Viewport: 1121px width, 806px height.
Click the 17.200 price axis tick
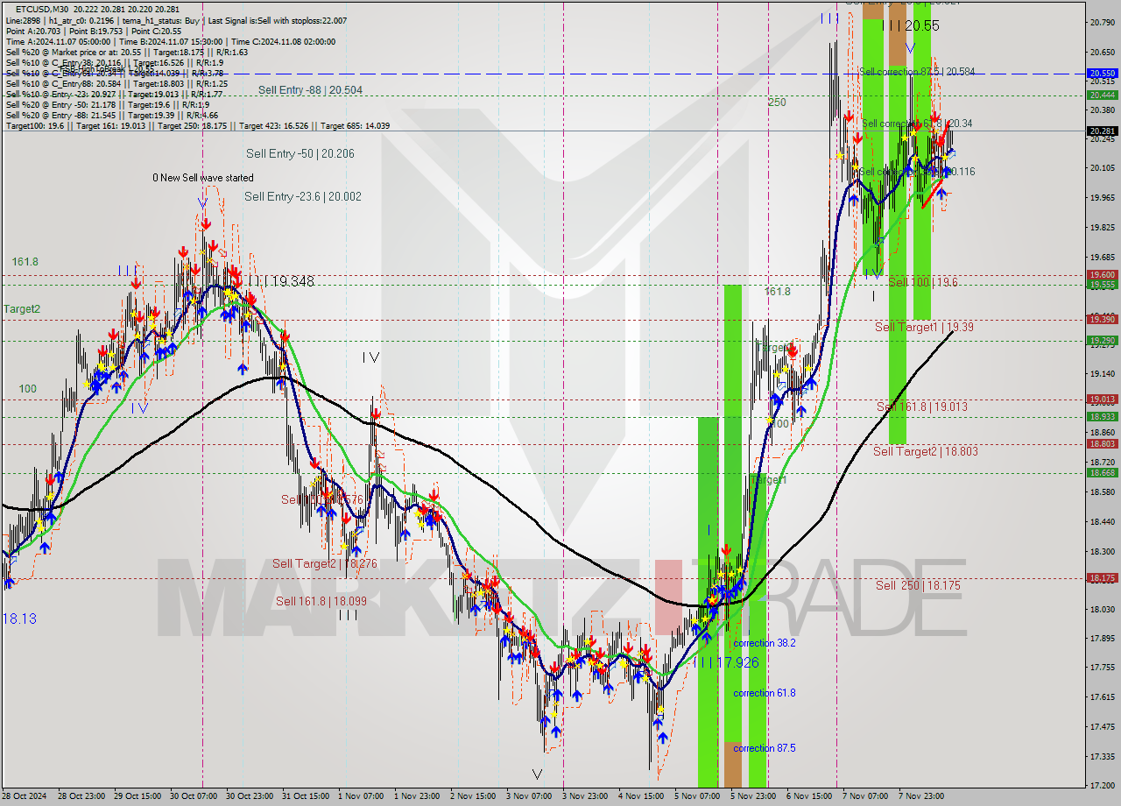1103,785
